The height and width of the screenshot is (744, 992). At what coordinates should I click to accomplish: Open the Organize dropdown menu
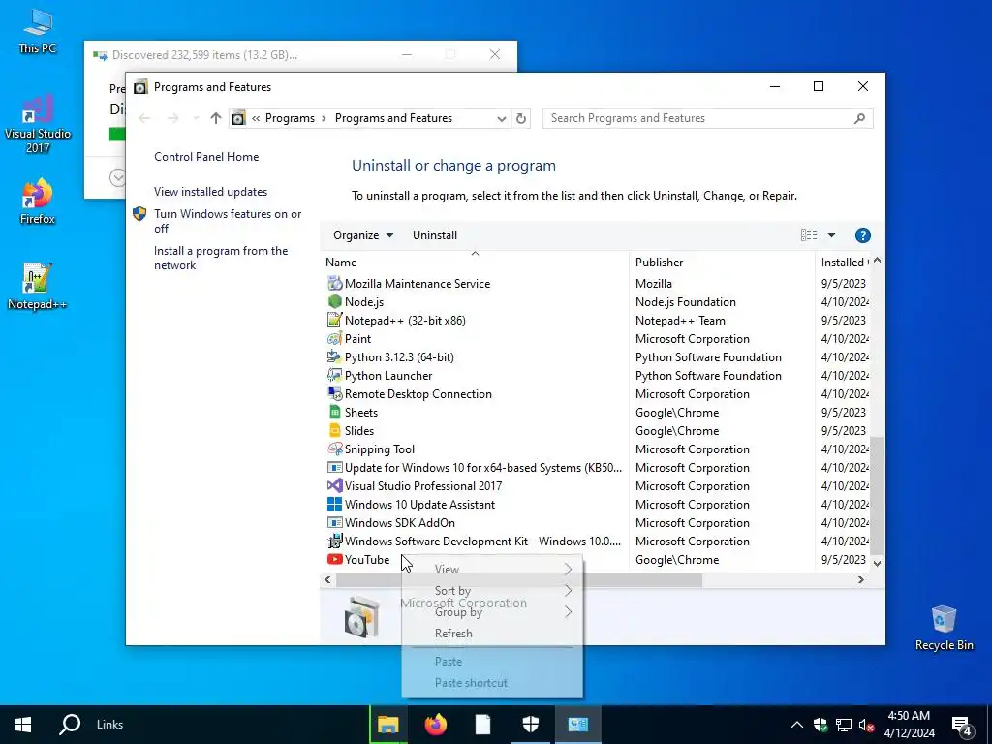coord(363,235)
